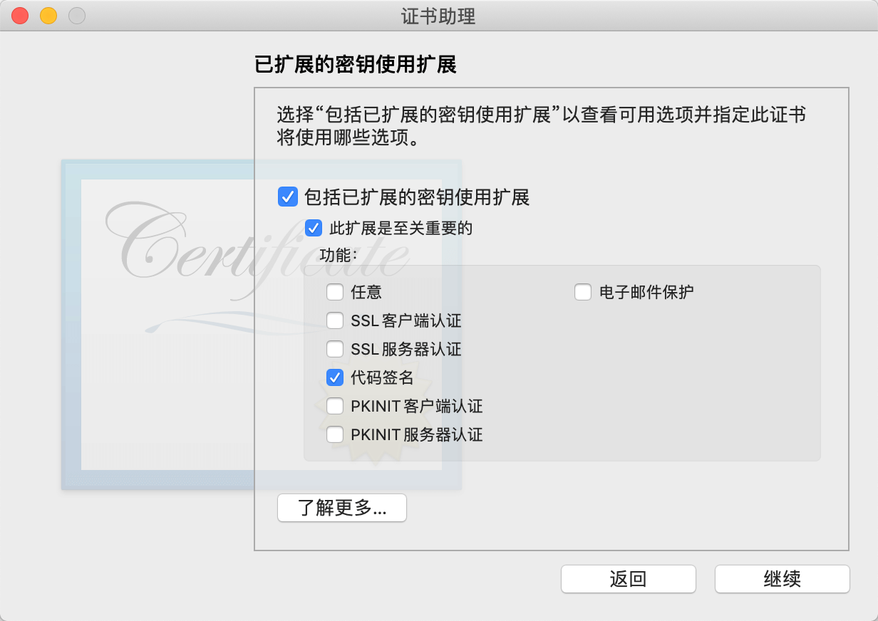This screenshot has height=621, width=878.
Task: Enable the 任意 capability checkbox
Action: [x=335, y=292]
